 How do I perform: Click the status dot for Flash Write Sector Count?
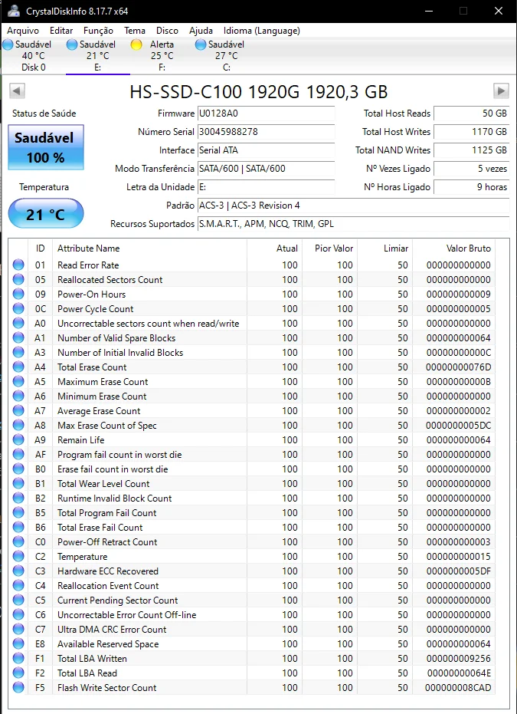pos(18,688)
